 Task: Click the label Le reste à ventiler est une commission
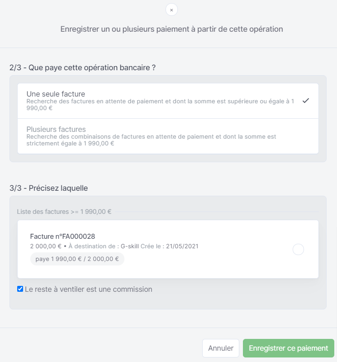click(89, 289)
